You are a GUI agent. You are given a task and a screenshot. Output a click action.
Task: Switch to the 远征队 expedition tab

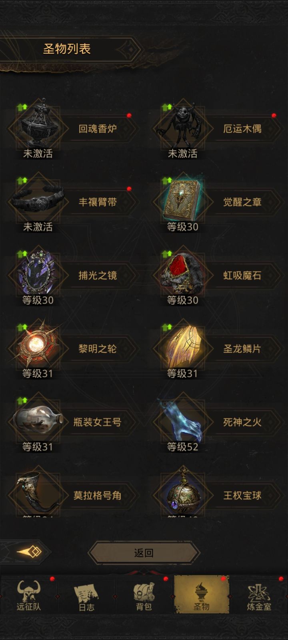tap(29, 596)
